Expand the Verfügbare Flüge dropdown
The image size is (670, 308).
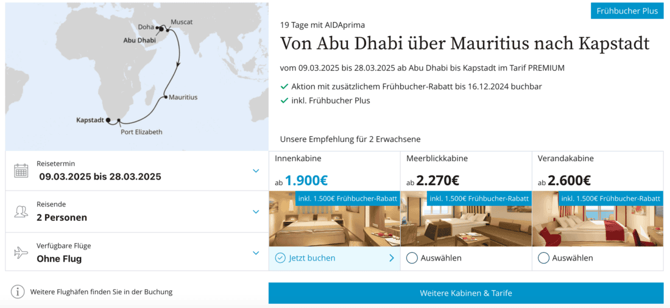tap(256, 253)
